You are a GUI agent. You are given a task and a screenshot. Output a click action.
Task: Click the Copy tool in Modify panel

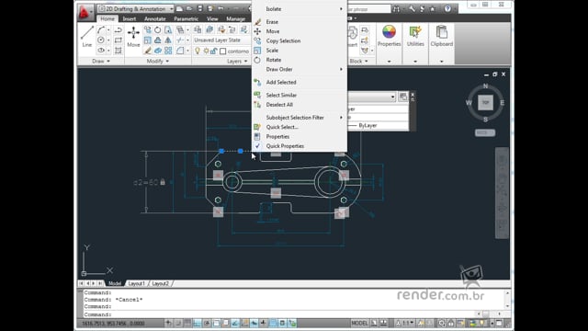point(148,30)
